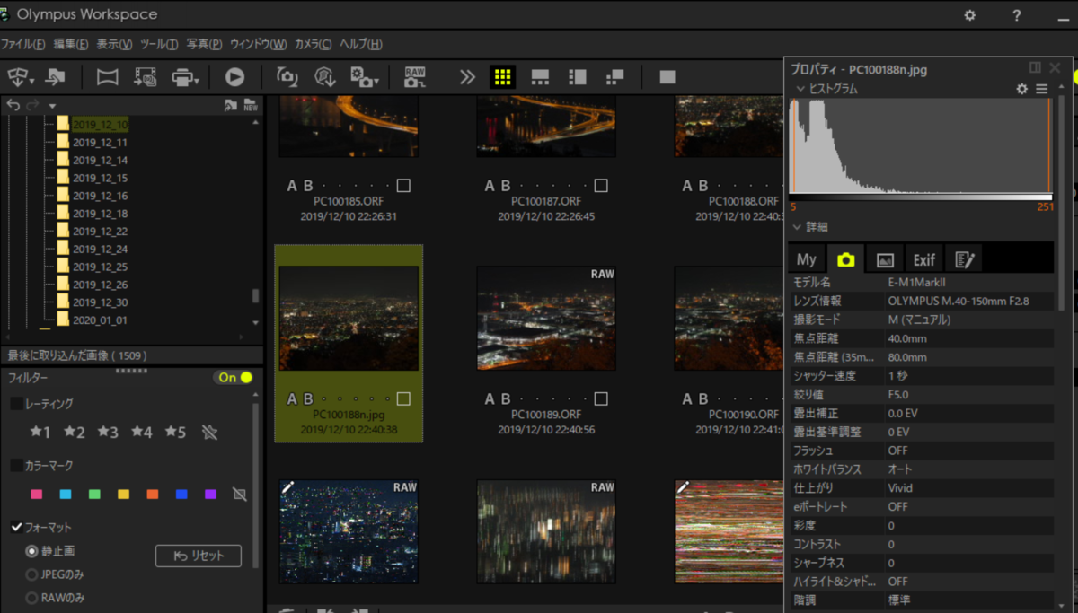The height and width of the screenshot is (613, 1078).
Task: Select the pink color mark swatch
Action: click(x=37, y=495)
